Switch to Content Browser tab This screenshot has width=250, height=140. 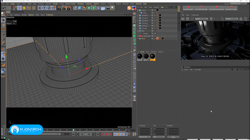[x=17, y=12]
